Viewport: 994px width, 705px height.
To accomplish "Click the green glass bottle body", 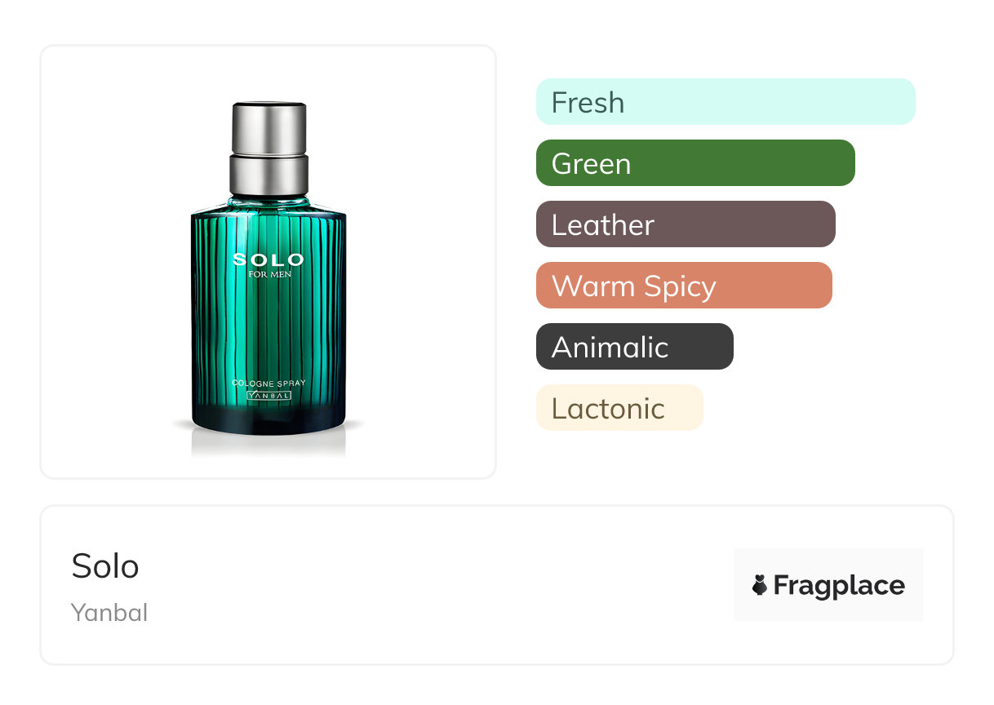I will [268, 318].
